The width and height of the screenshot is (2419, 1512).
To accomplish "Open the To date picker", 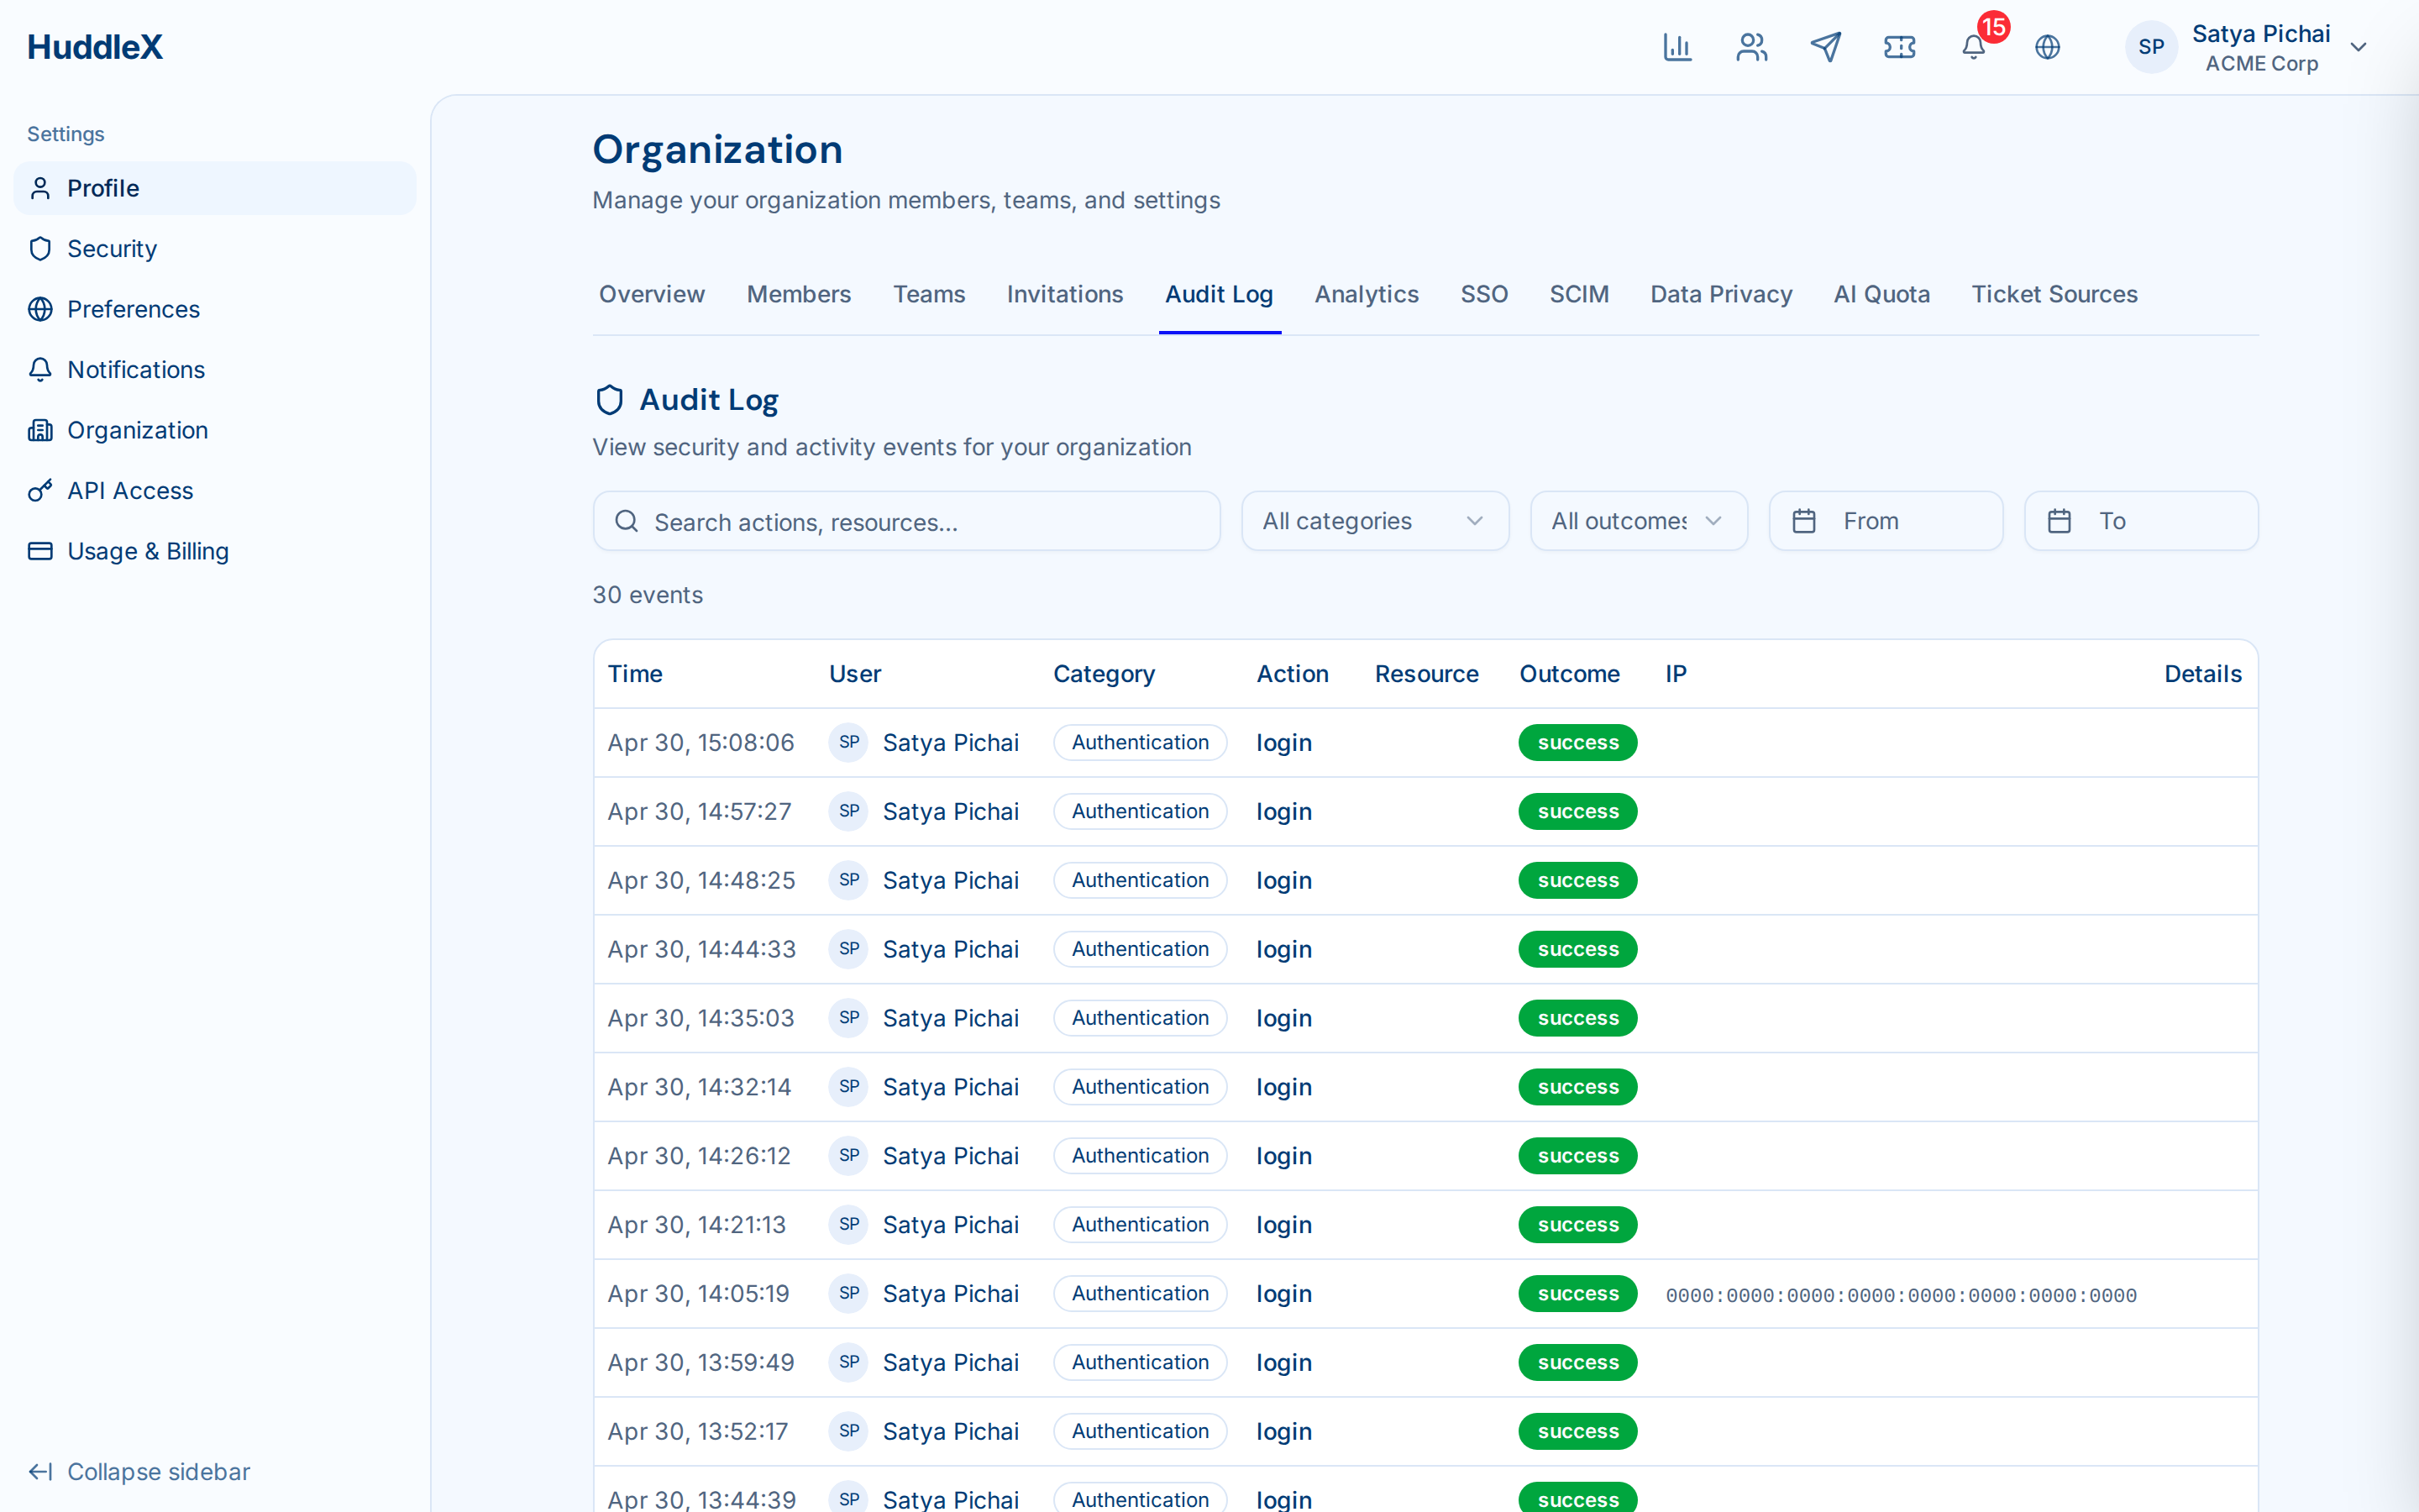I will point(2141,521).
